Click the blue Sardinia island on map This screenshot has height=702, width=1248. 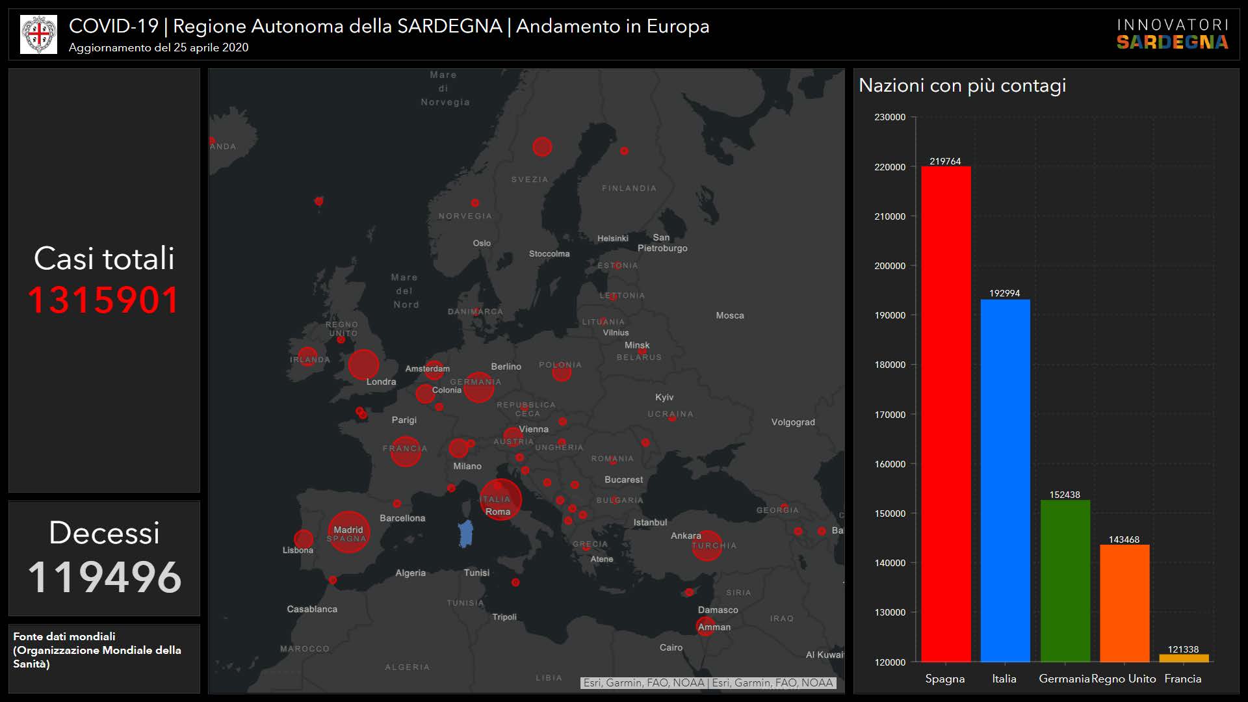(465, 534)
